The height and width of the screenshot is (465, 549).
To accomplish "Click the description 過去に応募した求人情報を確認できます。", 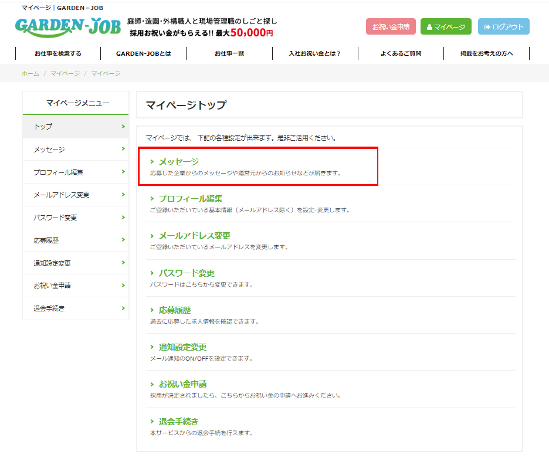I will click(205, 321).
